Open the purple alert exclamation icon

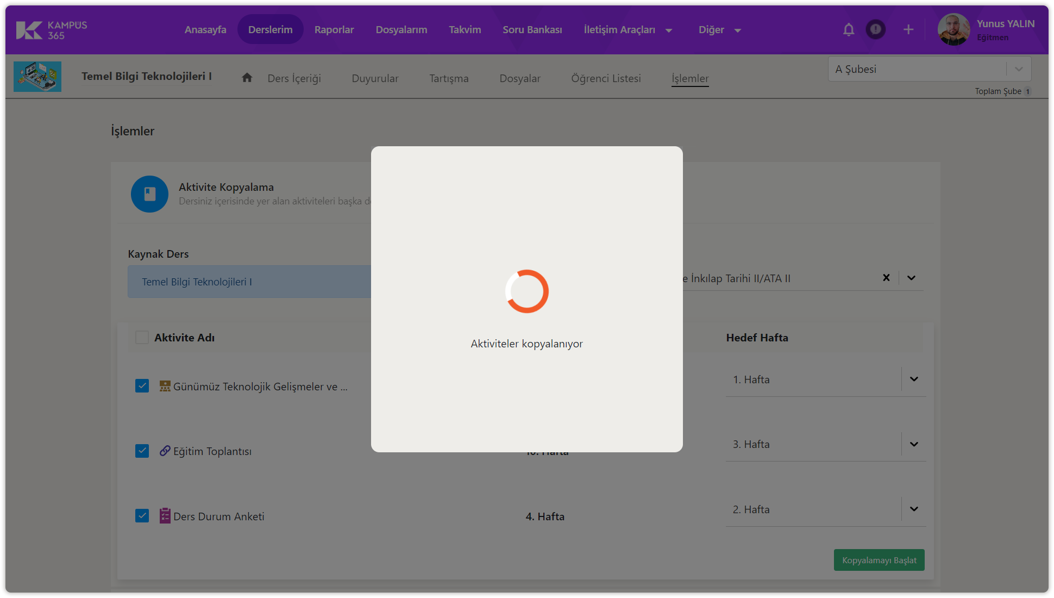click(x=875, y=29)
